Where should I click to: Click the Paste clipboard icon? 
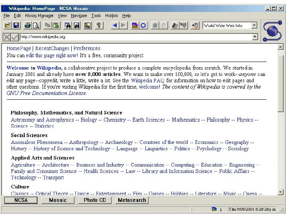click(x=56, y=25)
